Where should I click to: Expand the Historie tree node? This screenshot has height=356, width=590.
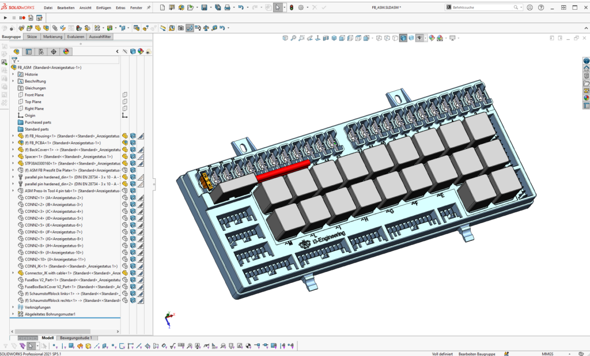click(13, 74)
